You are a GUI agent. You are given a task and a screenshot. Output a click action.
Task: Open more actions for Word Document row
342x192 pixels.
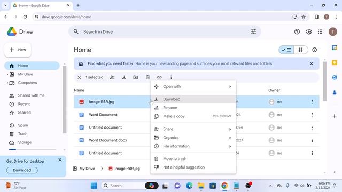[x=312, y=115]
